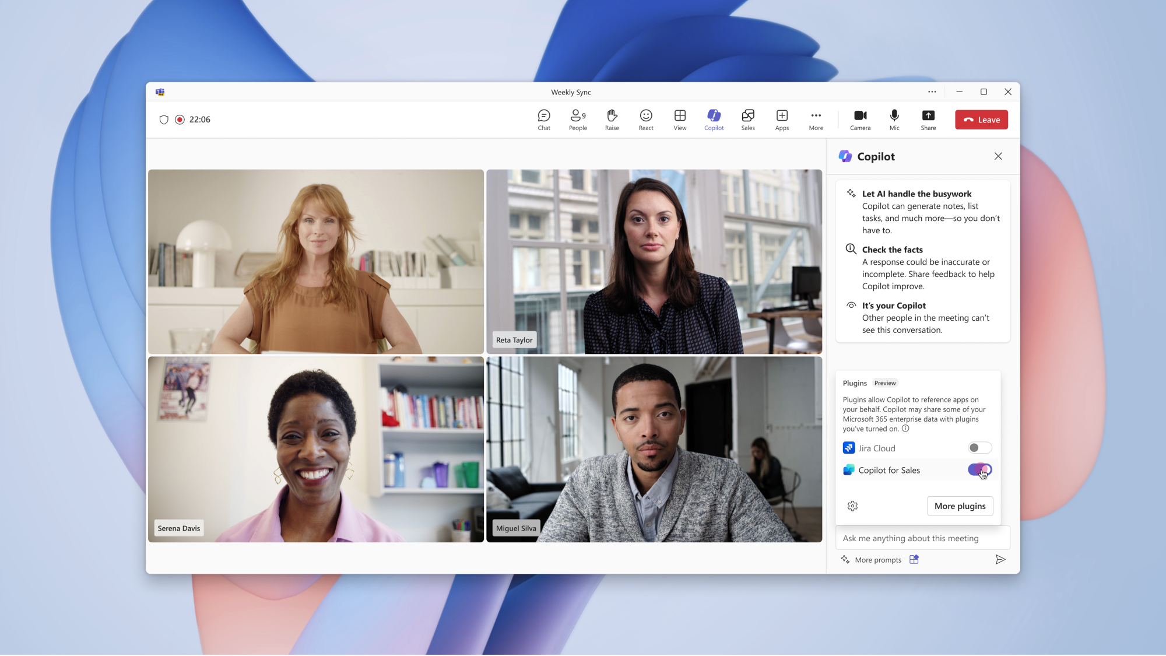Open the Chat panel
Screen dimensions: 1166x656
[x=543, y=120]
